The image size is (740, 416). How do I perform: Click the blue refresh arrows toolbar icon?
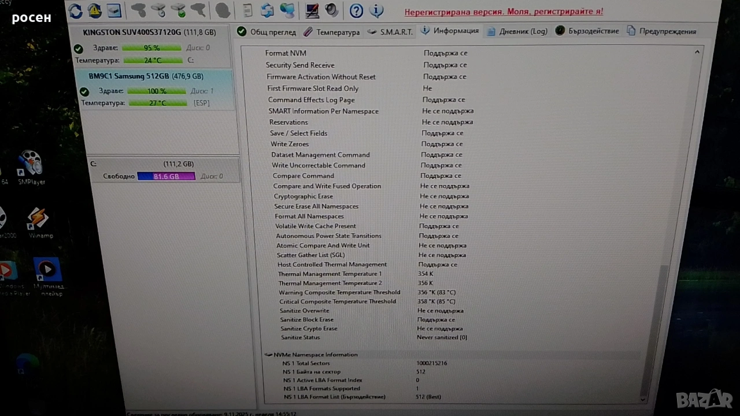pos(75,10)
